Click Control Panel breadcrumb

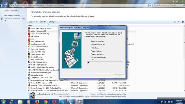pos(20,5)
